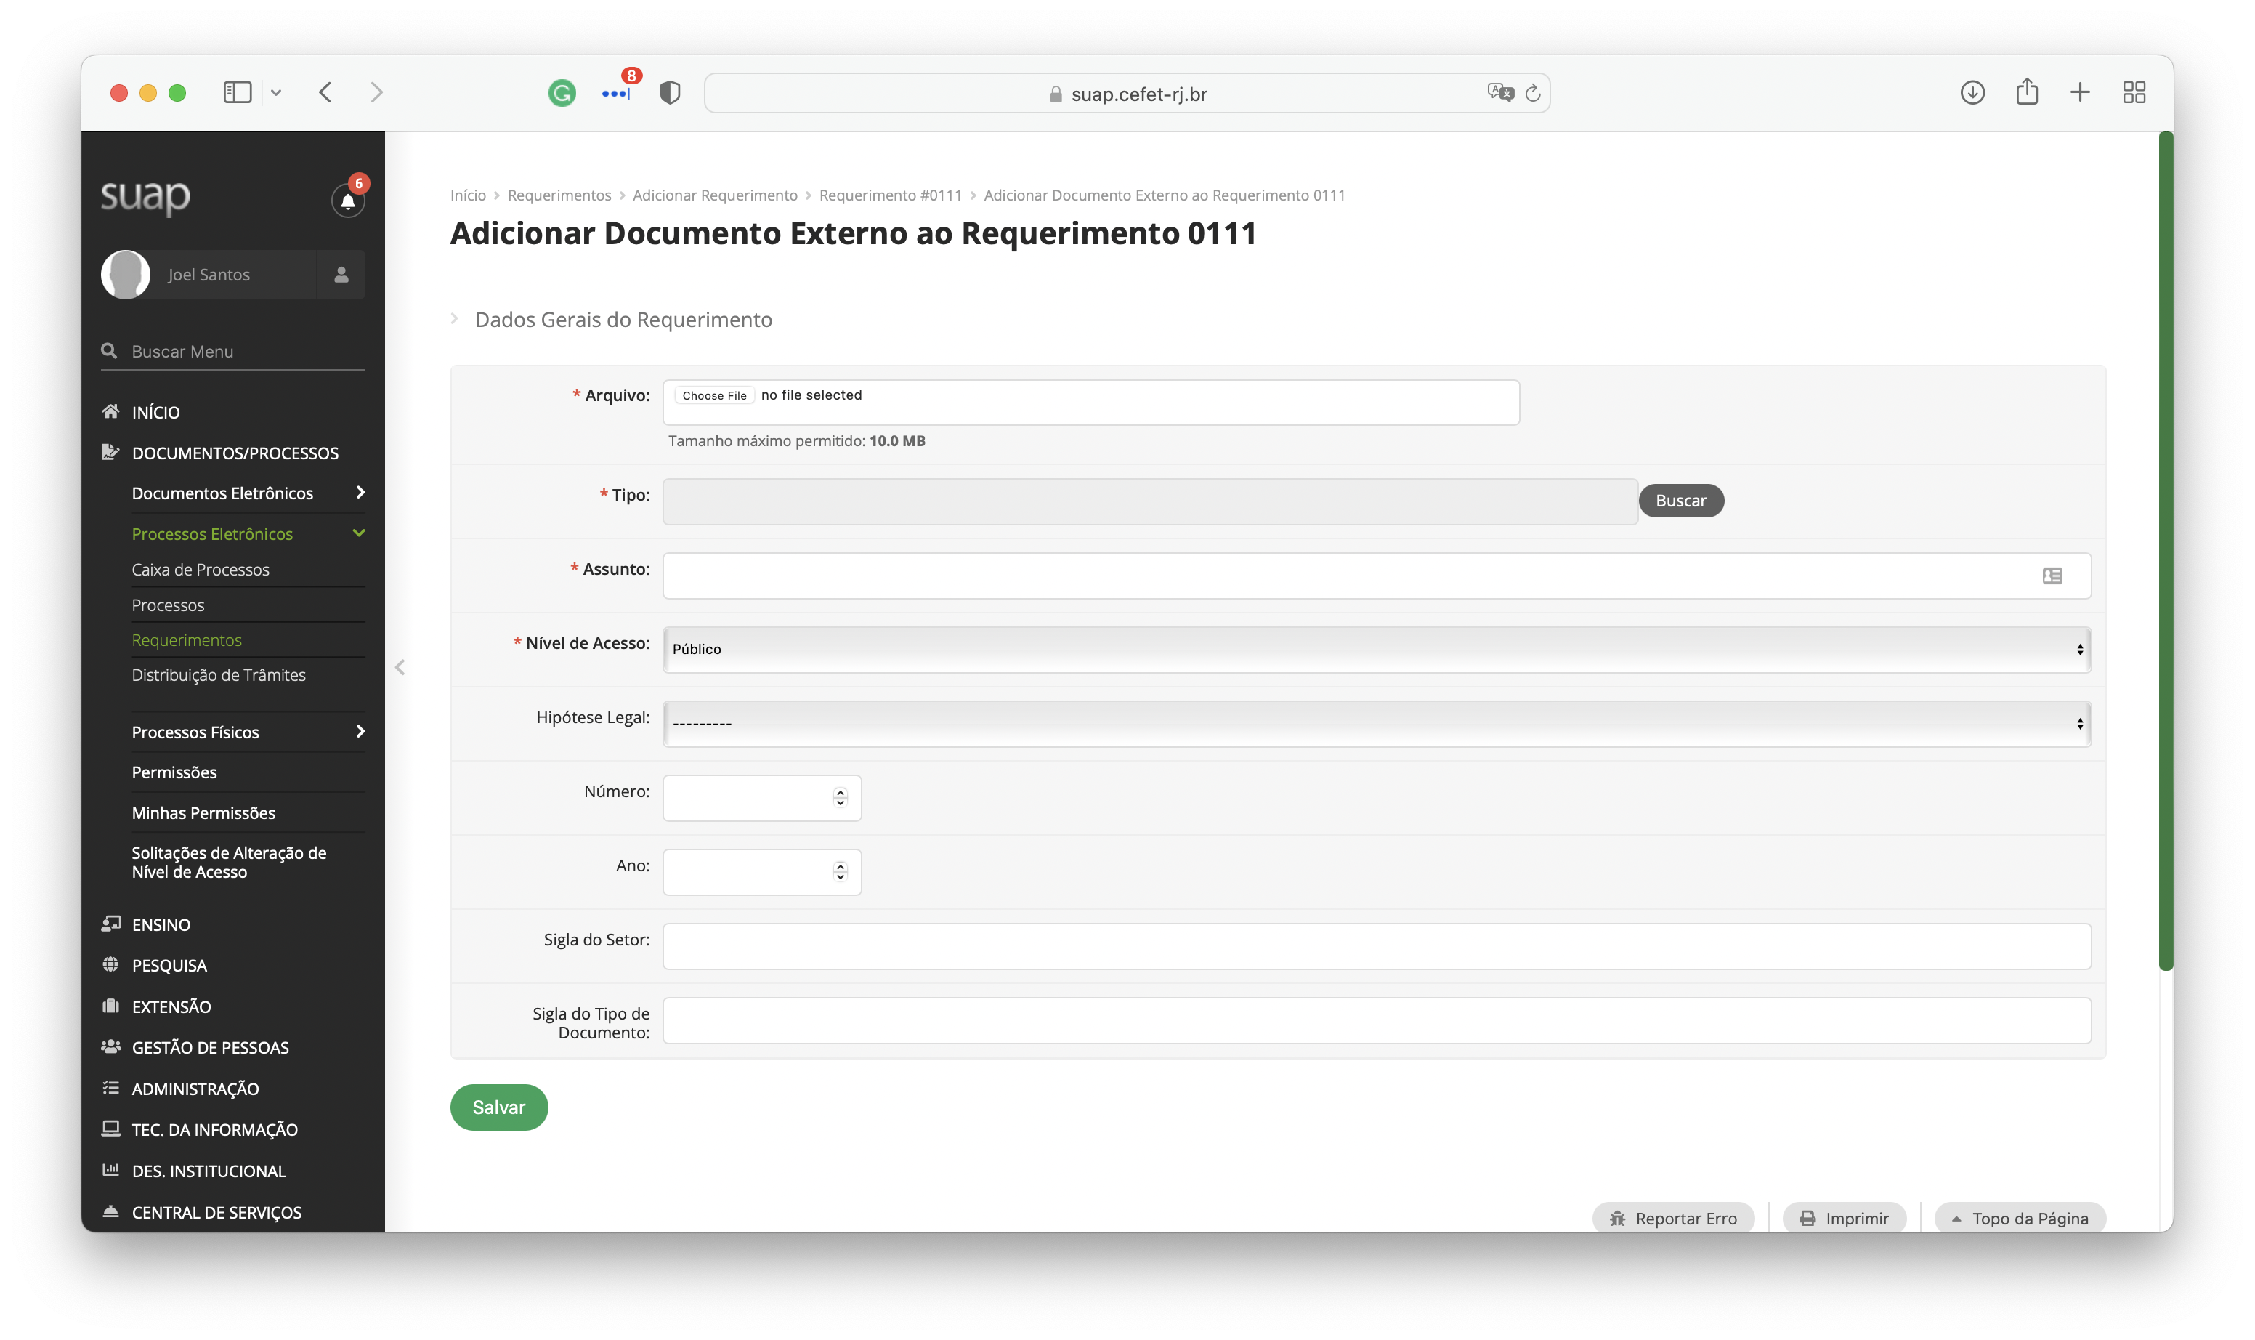Open a new tab with the plus icon
Screen dimensions: 2255x1340
point(2080,92)
